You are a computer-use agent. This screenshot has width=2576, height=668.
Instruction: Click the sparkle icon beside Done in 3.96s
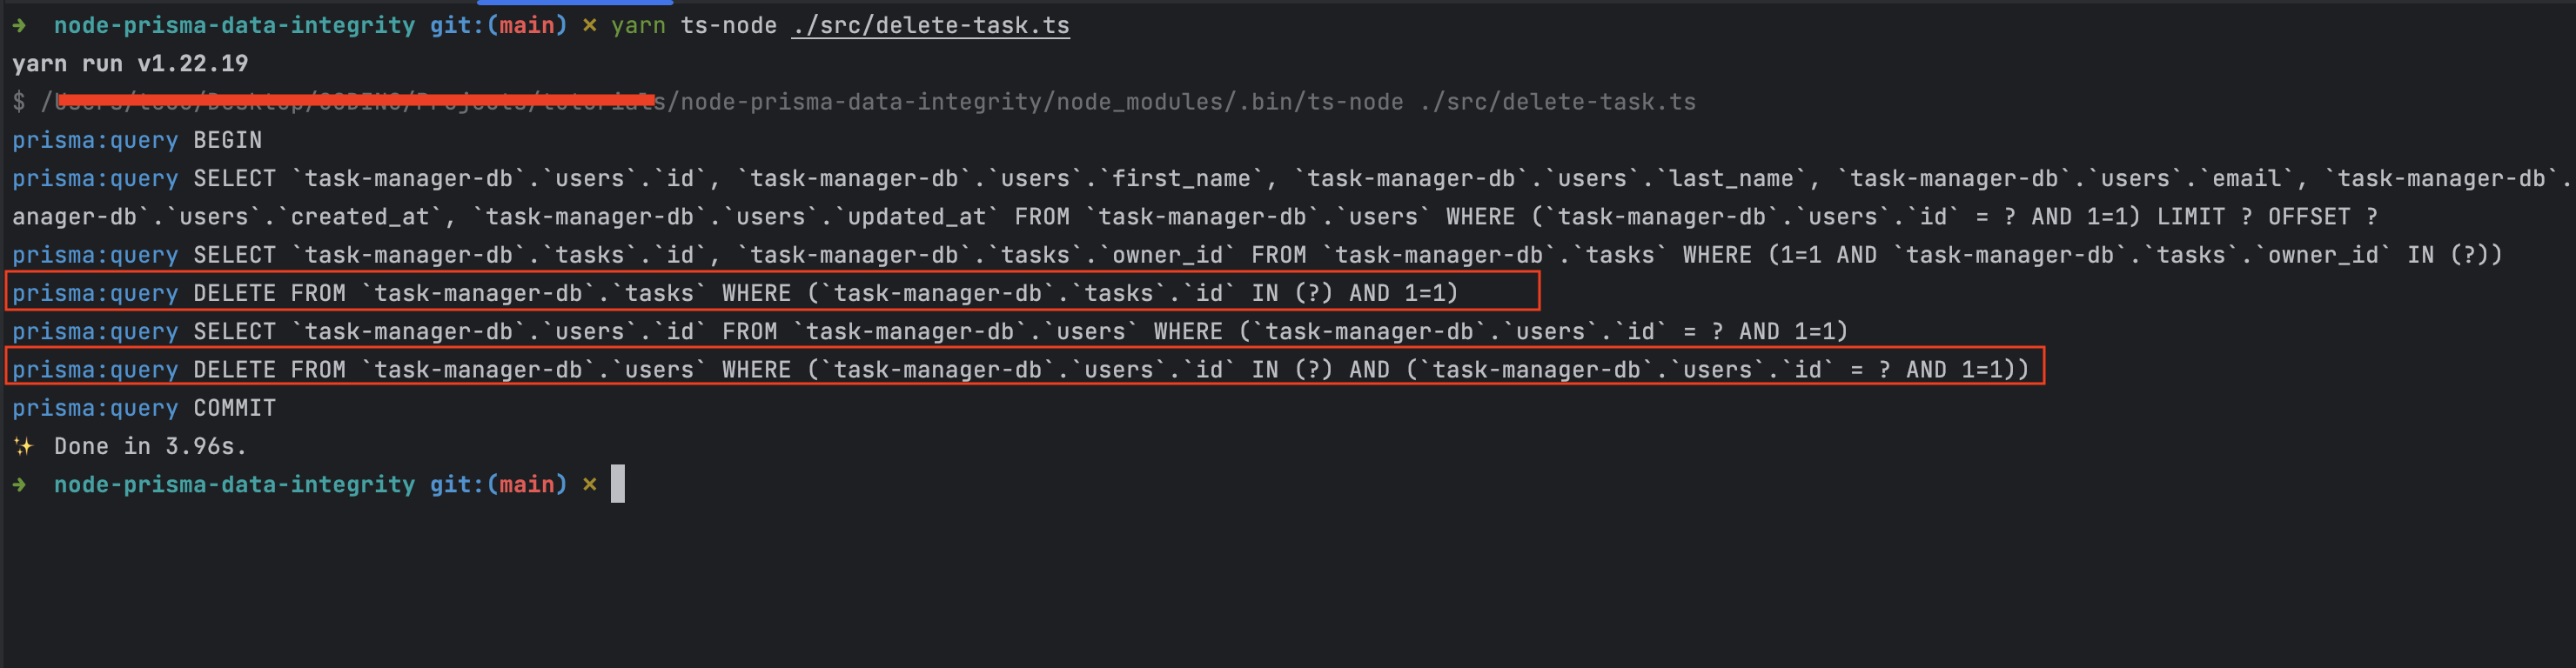(23, 447)
